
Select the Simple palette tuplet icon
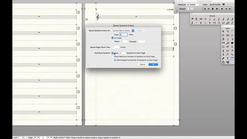coord(228,23)
